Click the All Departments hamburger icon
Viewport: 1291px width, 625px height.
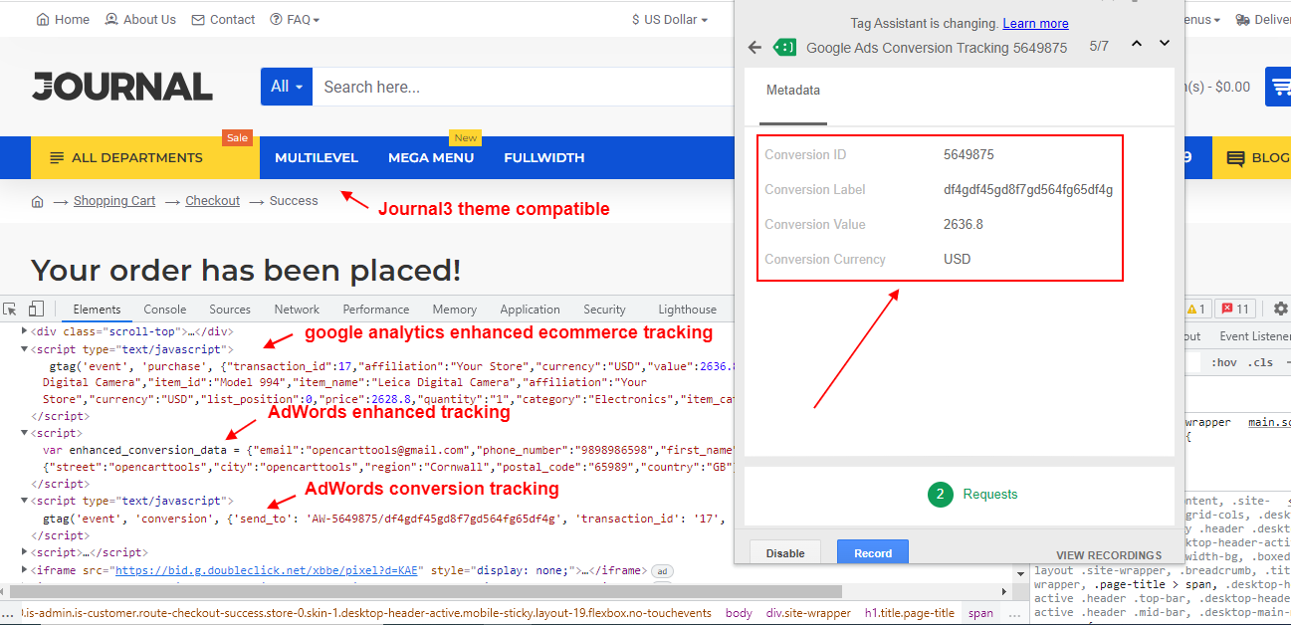tap(57, 158)
